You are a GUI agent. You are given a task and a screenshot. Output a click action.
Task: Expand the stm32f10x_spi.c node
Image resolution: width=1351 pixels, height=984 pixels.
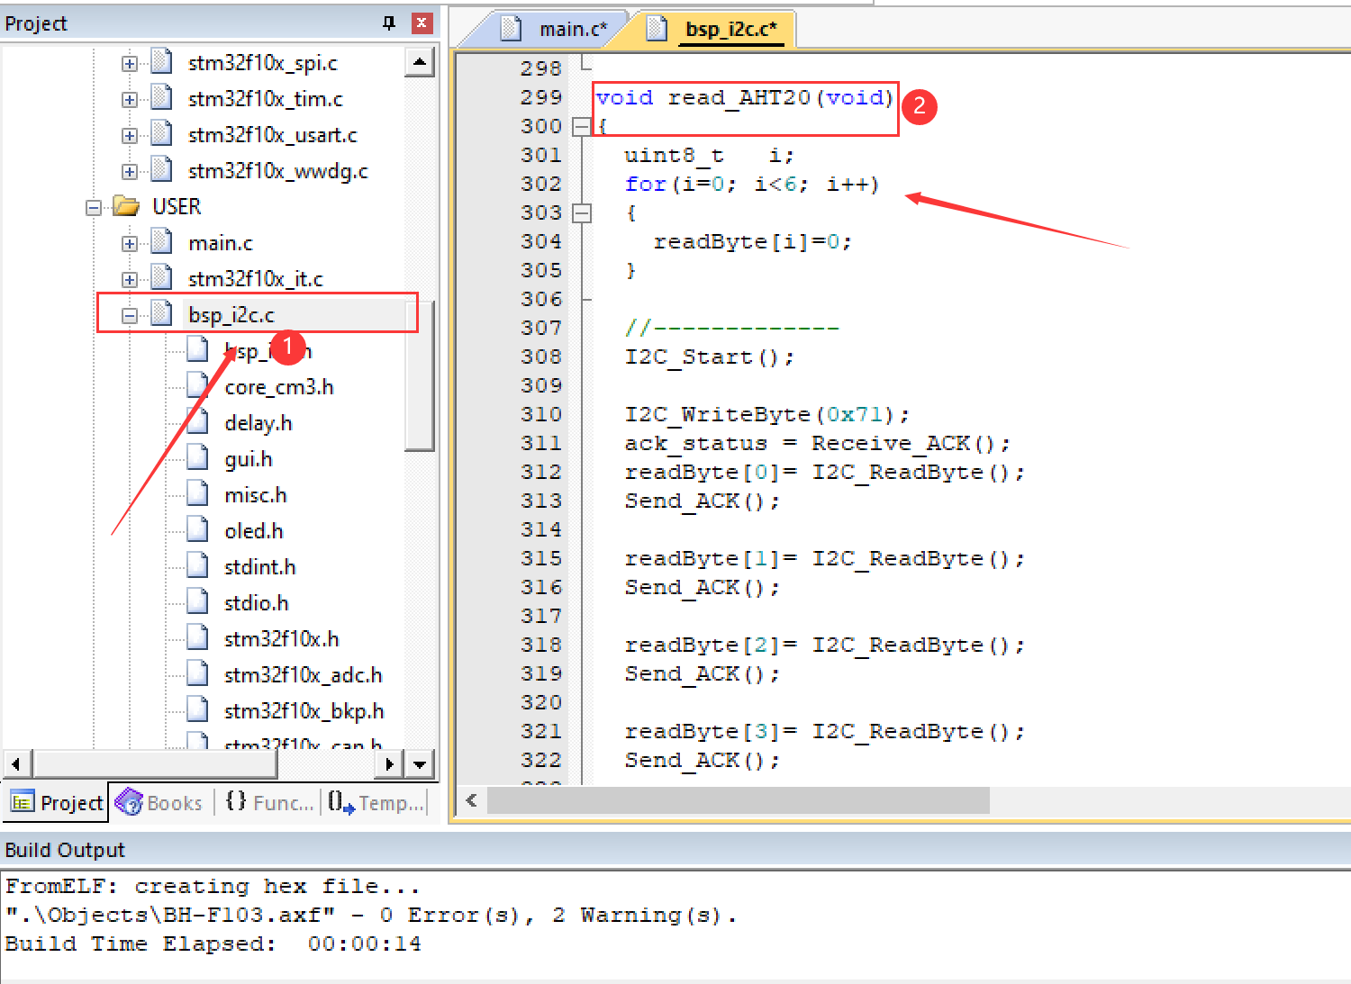point(130,64)
